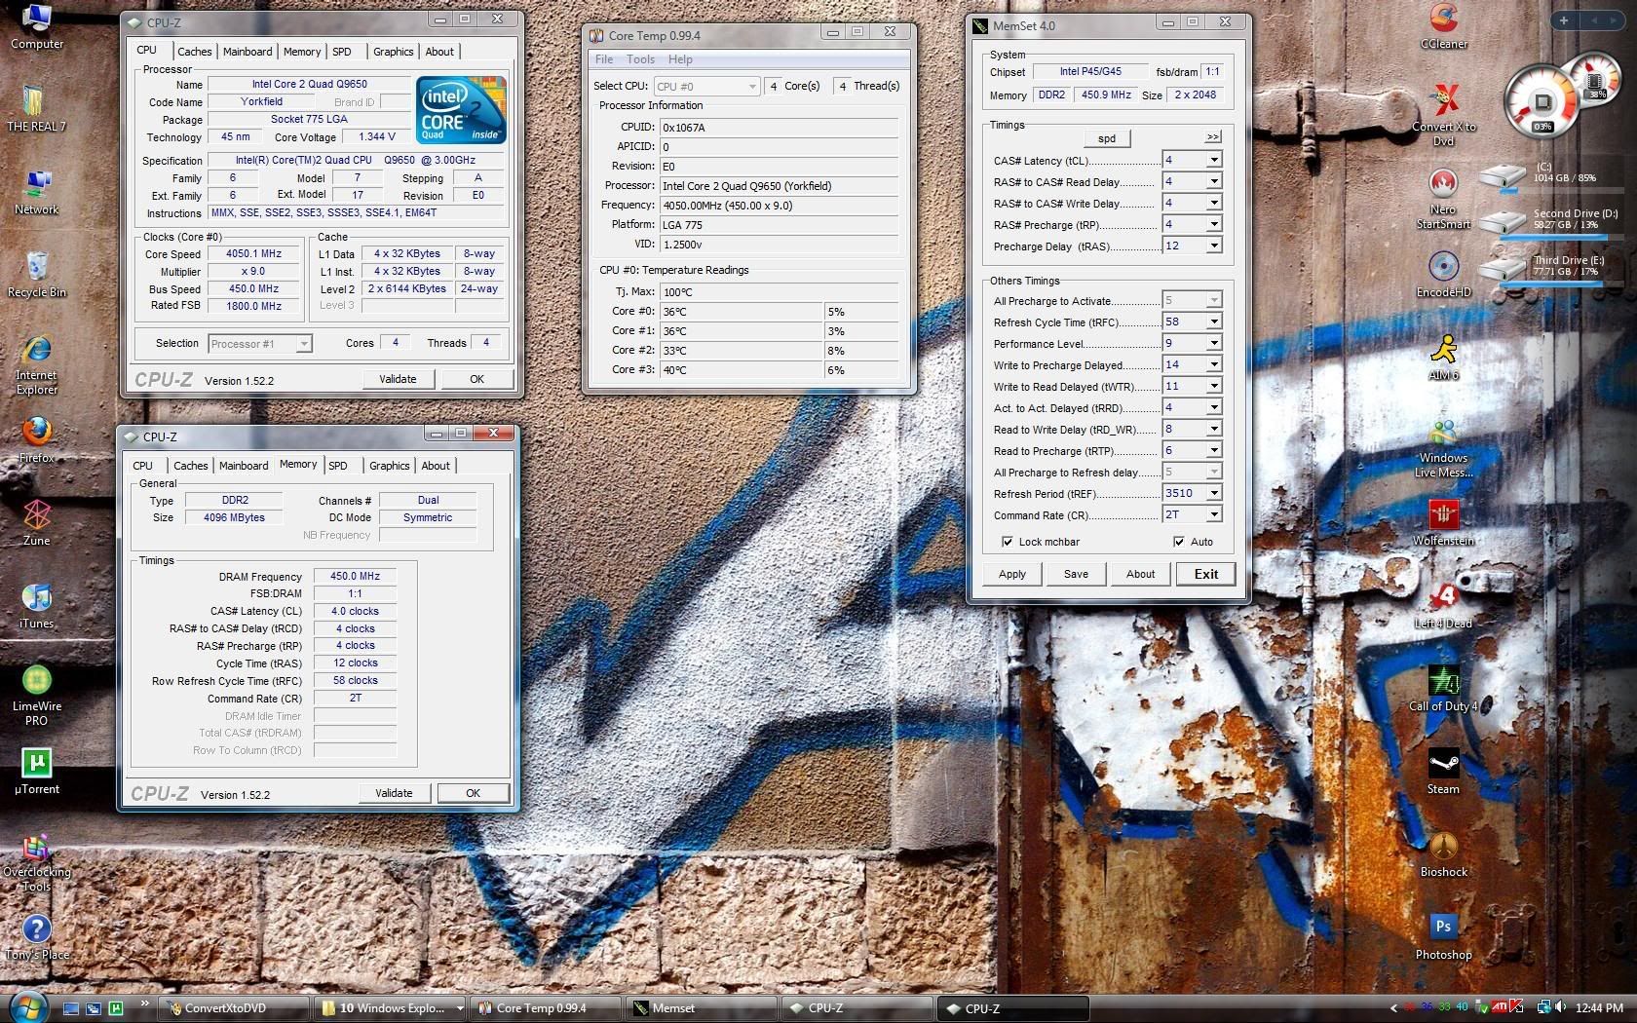Open File menu in Core Temp
Viewport: 1637px width, 1023px height.
(x=604, y=59)
